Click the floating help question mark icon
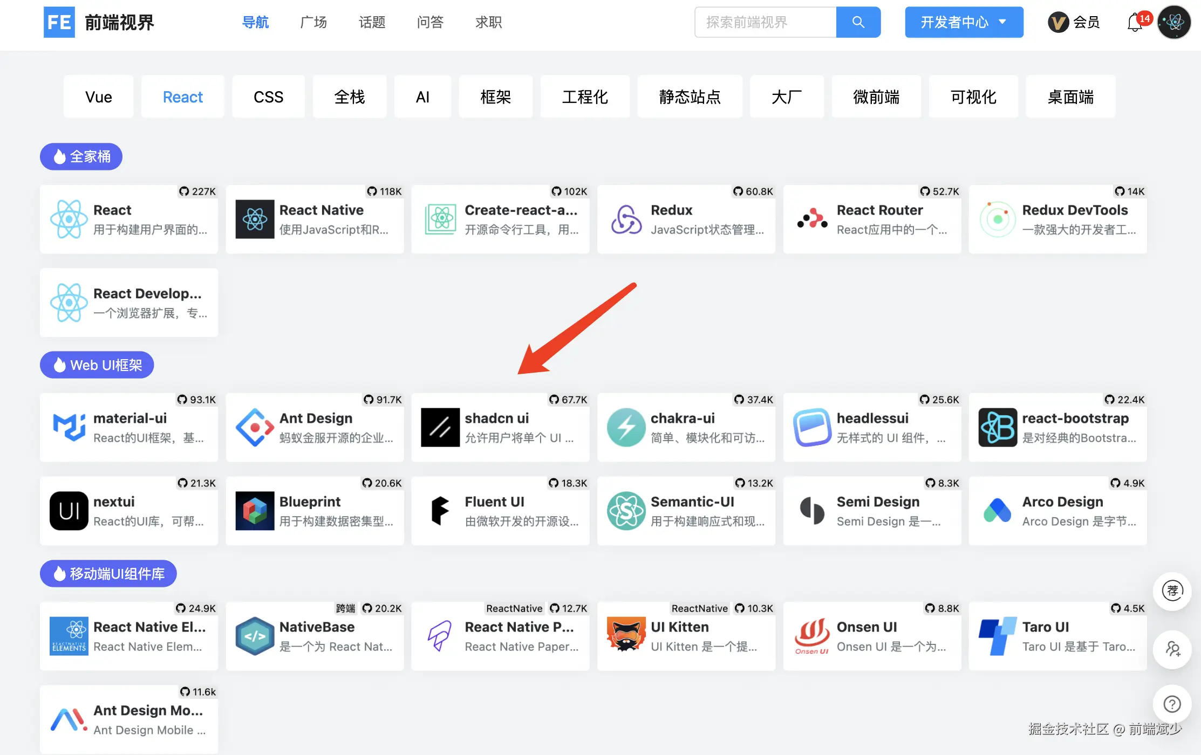This screenshot has height=755, width=1201. pyautogui.click(x=1172, y=704)
